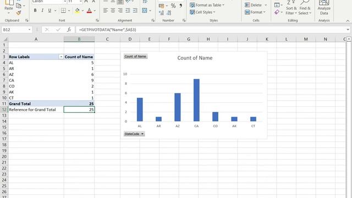Open StateCode chart filter button
This screenshot has height=198, width=352.
[x=134, y=134]
